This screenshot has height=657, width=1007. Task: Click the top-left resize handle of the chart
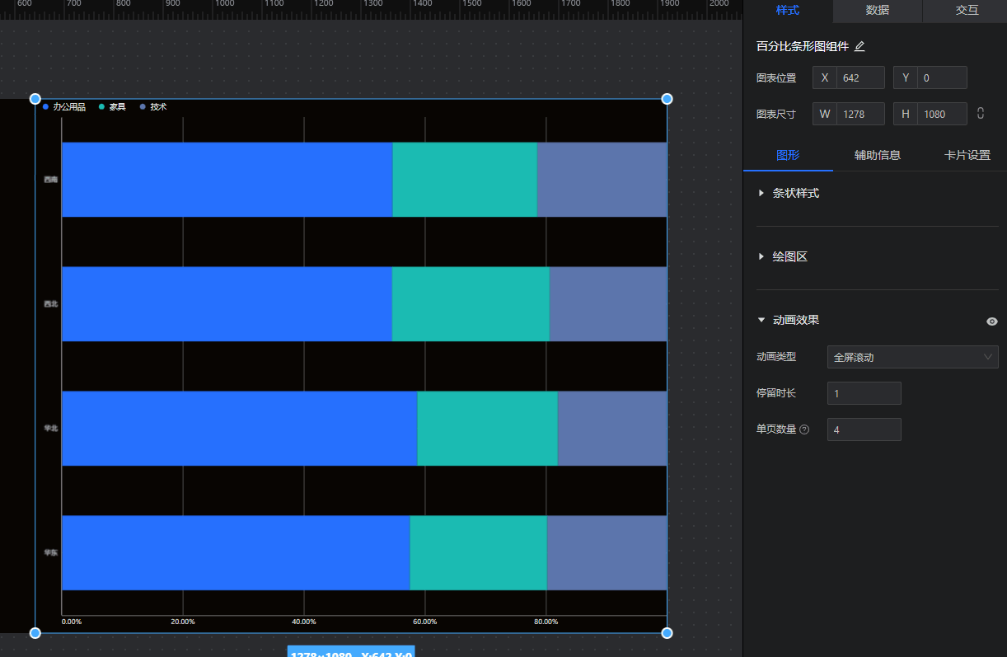[x=35, y=99]
